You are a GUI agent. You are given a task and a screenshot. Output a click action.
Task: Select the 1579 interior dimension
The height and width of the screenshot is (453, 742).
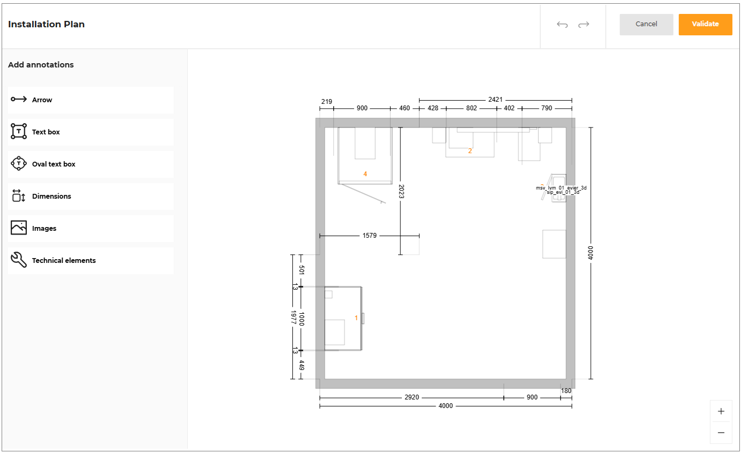coord(369,235)
